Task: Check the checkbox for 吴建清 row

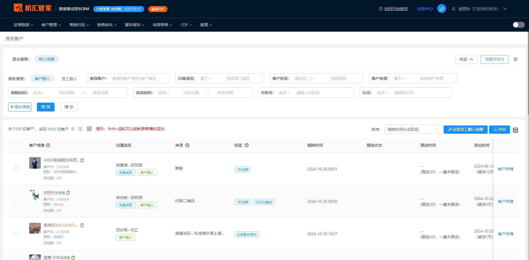Action: tap(17, 169)
